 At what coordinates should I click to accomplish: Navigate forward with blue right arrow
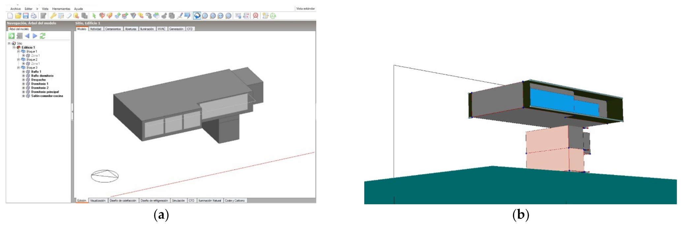tap(35, 36)
